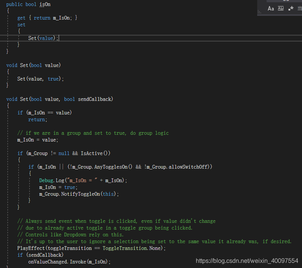
Task: Open the CSDN blog watermark link
Action: (247, 260)
